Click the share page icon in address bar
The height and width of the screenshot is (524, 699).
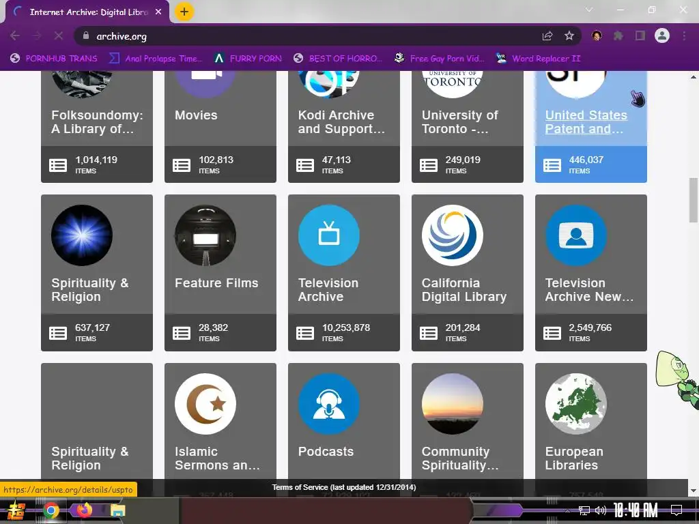tap(547, 36)
